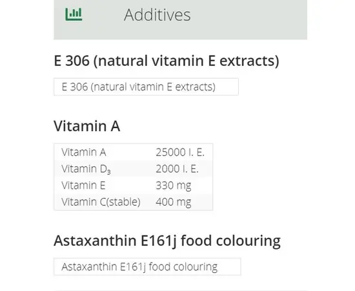Click the Vitamin A section heading
The height and width of the screenshot is (291, 355).
[86, 126]
